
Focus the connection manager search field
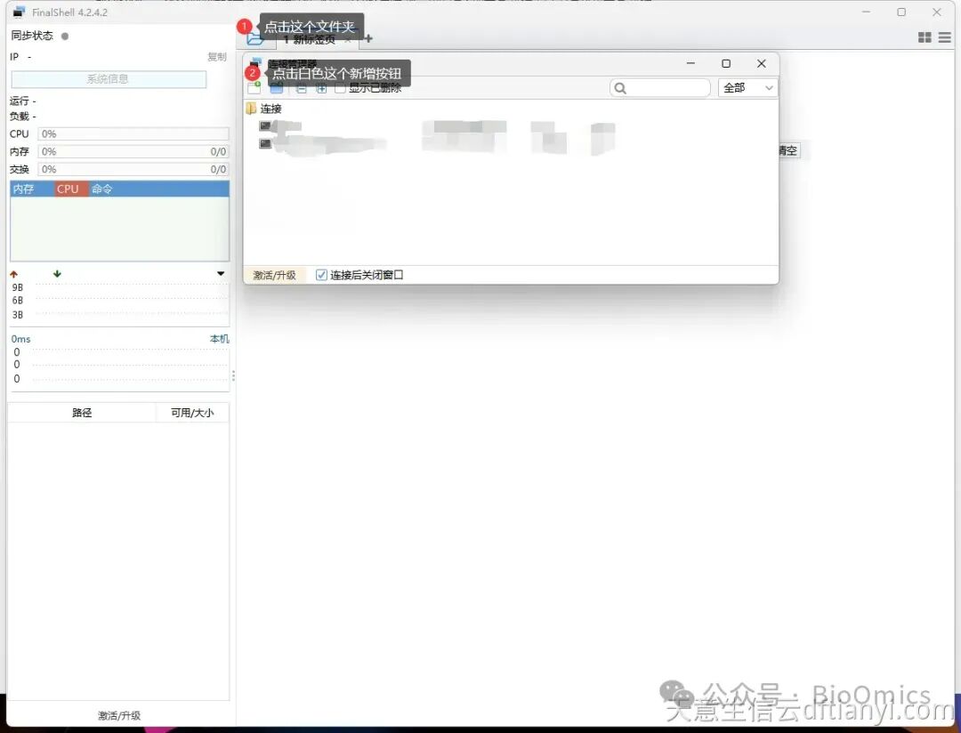660,88
